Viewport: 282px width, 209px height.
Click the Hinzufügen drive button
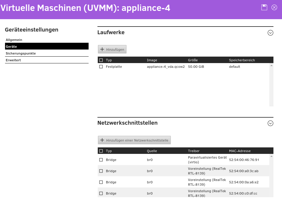[x=112, y=49]
